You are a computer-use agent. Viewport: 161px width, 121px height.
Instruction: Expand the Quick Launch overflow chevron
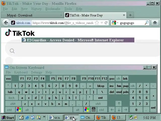click(x=44, y=116)
